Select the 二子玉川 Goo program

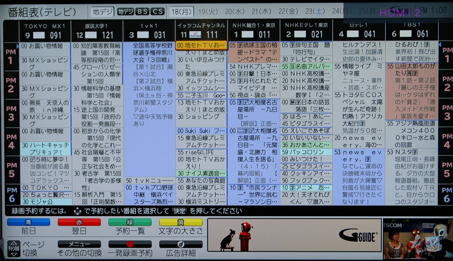click(x=201, y=95)
